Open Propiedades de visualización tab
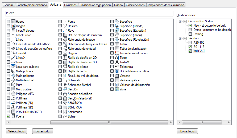This screenshot has height=138, width=237. click(x=166, y=5)
